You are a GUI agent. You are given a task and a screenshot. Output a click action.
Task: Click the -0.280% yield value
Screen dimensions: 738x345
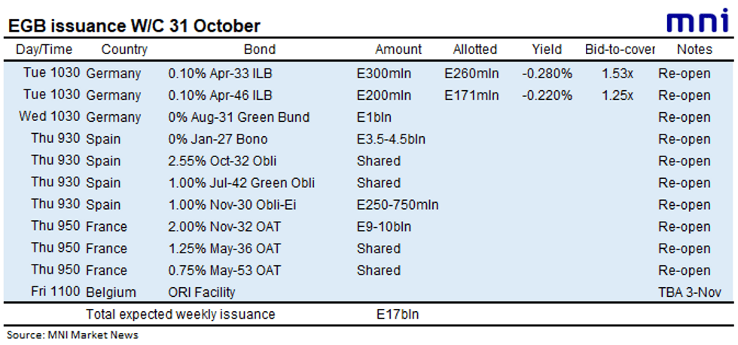[x=547, y=74]
